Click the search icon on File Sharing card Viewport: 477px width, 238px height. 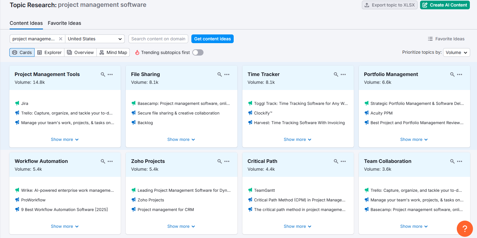pyautogui.click(x=219, y=74)
